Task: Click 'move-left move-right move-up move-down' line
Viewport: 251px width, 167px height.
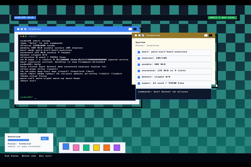Action: coord(50,78)
